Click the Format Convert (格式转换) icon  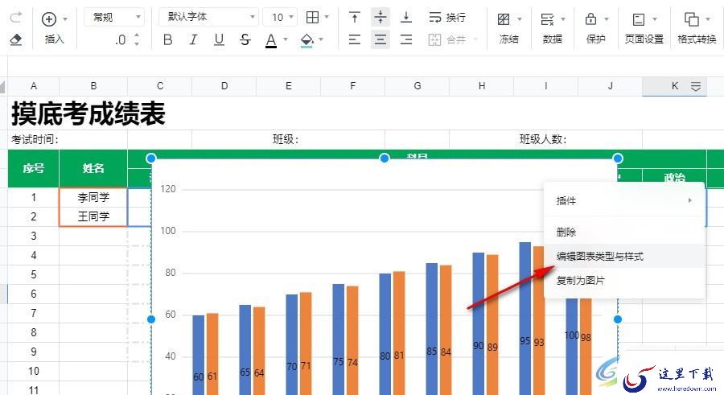pyautogui.click(x=691, y=19)
